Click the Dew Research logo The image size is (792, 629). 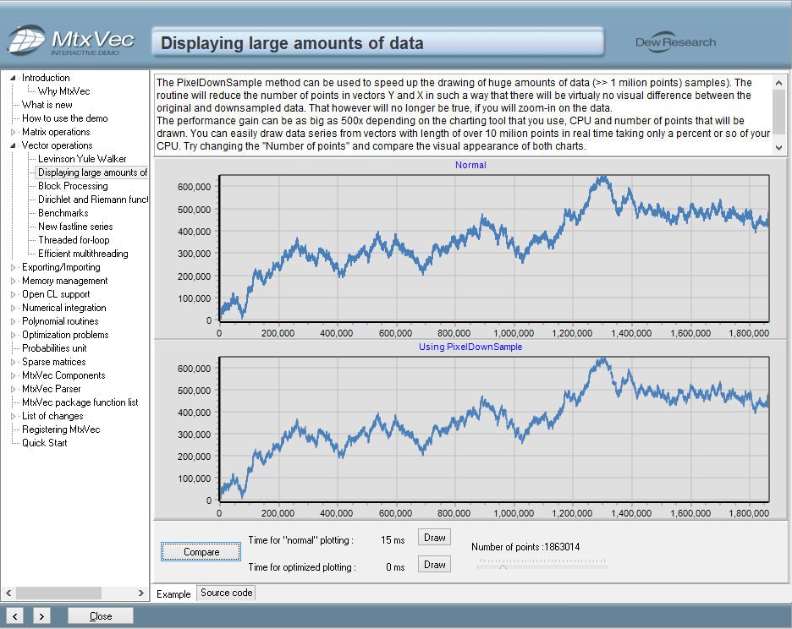[x=675, y=42]
